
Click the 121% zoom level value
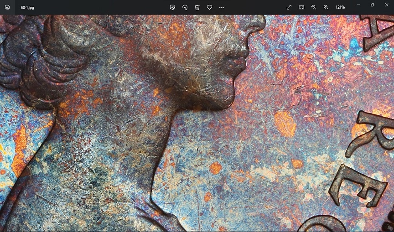(340, 7)
